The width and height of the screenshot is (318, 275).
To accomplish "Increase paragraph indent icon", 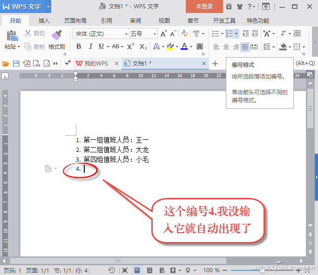I will [x=255, y=33].
